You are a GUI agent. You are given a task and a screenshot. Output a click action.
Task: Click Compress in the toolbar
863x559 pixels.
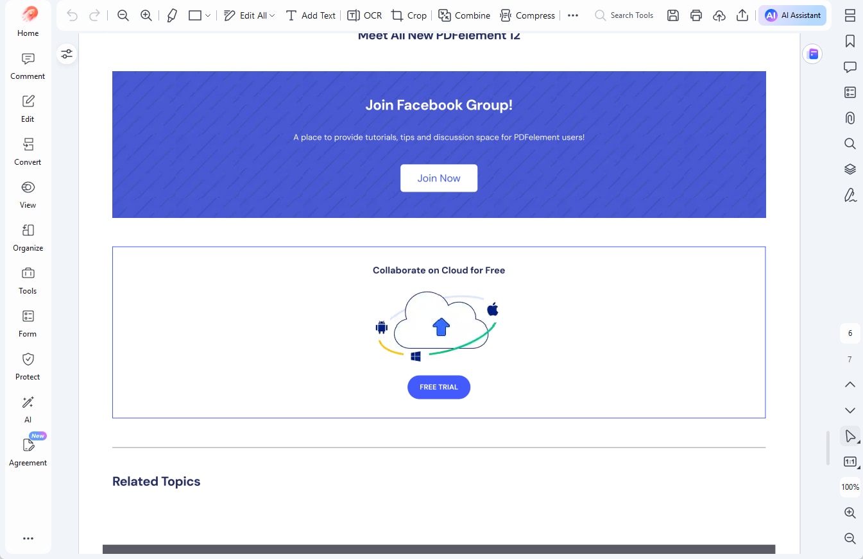coord(527,15)
